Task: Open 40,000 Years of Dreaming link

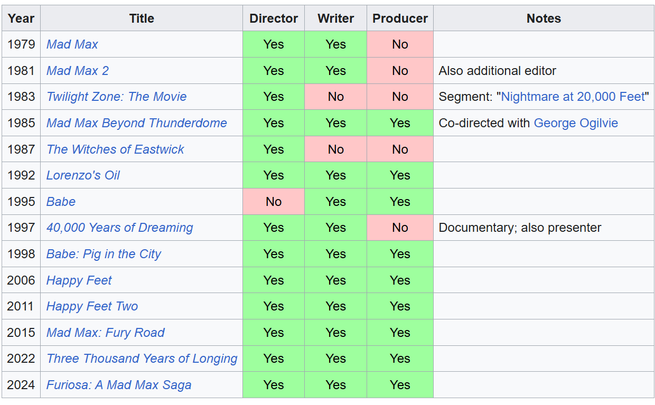Action: coord(119,228)
